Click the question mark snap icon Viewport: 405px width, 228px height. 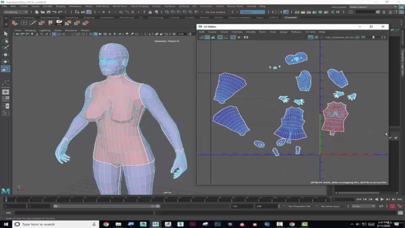144,12
